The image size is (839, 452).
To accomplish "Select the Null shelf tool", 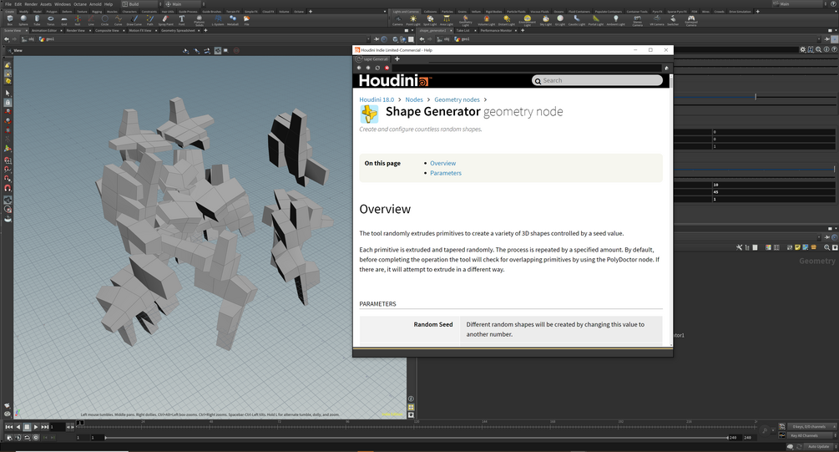I will pos(78,20).
